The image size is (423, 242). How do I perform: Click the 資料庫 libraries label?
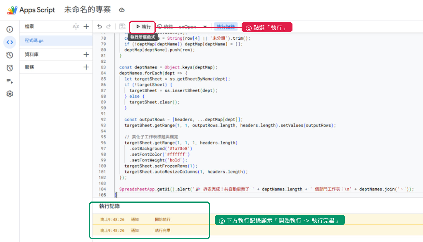(x=31, y=55)
